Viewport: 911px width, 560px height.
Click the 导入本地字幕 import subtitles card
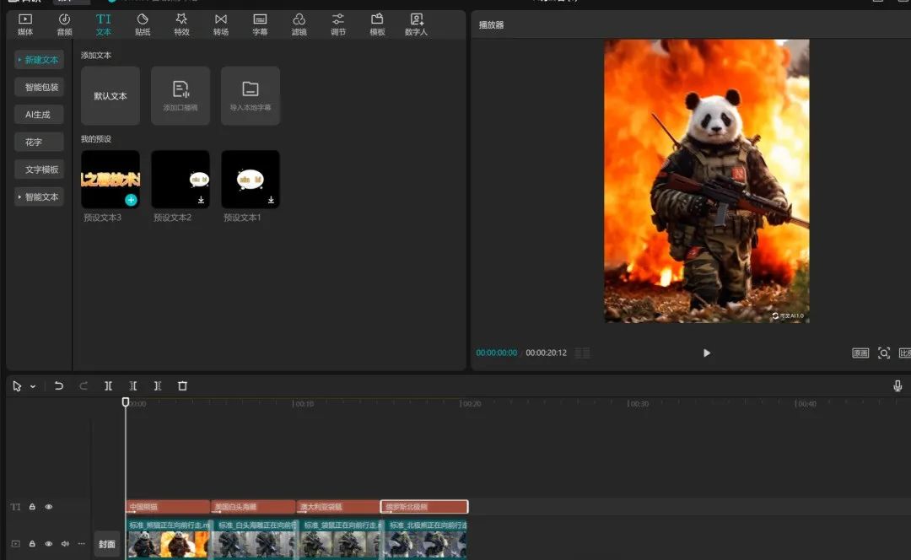(251, 96)
